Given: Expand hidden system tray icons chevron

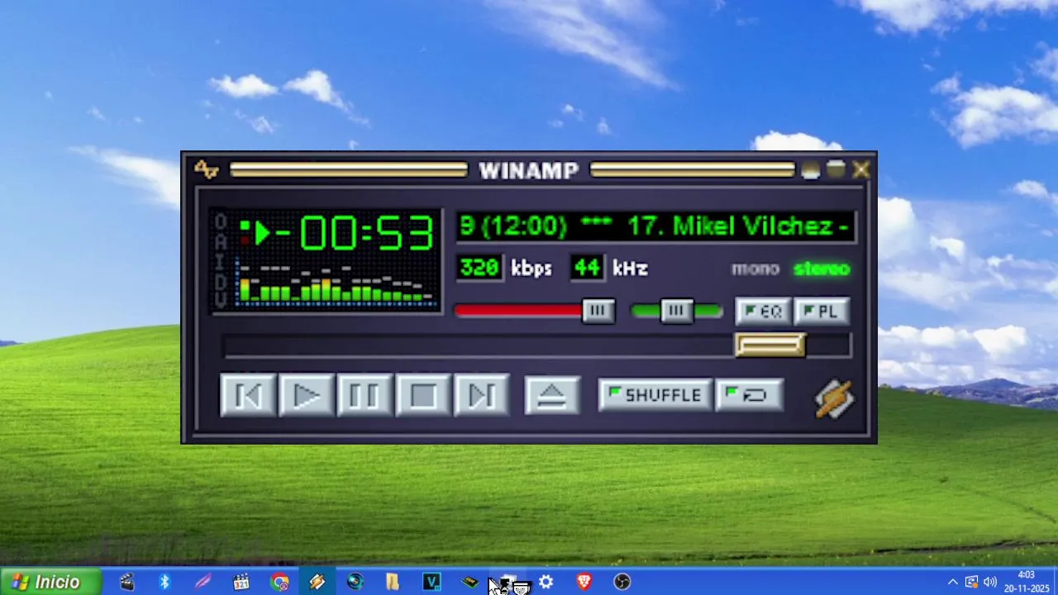Looking at the screenshot, I should [953, 582].
